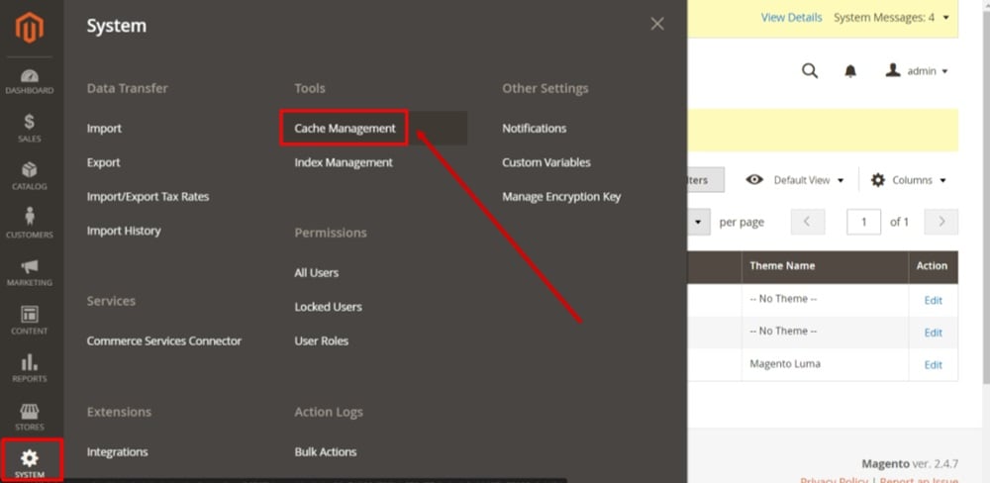Viewport: 990px width, 483px height.
Task: Click the search magnifier icon
Action: pos(810,70)
